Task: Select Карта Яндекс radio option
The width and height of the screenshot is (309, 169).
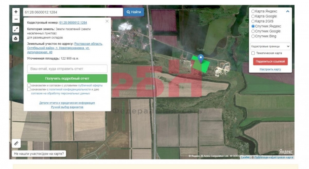Action: [253, 11]
